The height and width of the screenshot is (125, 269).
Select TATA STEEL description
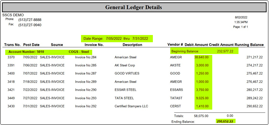124,98
